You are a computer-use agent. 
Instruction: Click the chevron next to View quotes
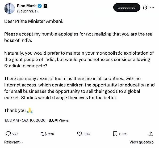(153, 142)
